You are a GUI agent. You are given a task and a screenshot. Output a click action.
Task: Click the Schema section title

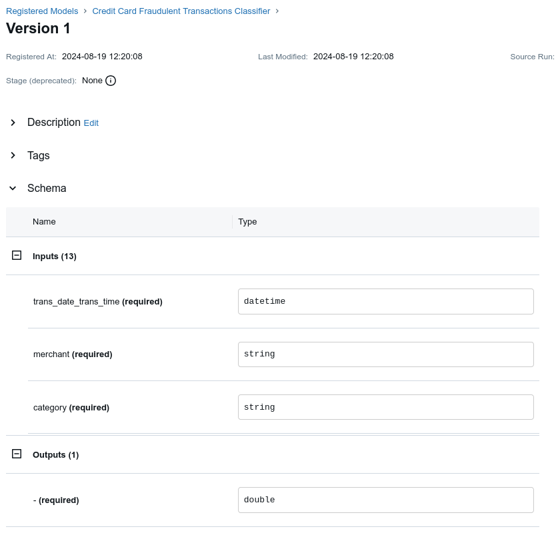click(x=47, y=188)
